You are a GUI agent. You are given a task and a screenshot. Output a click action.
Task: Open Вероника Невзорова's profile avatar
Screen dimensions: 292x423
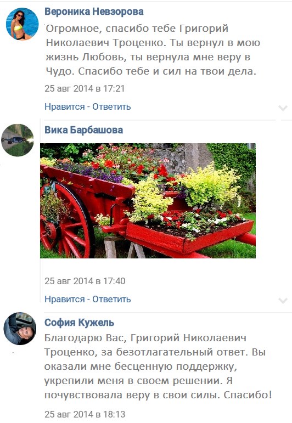22,24
